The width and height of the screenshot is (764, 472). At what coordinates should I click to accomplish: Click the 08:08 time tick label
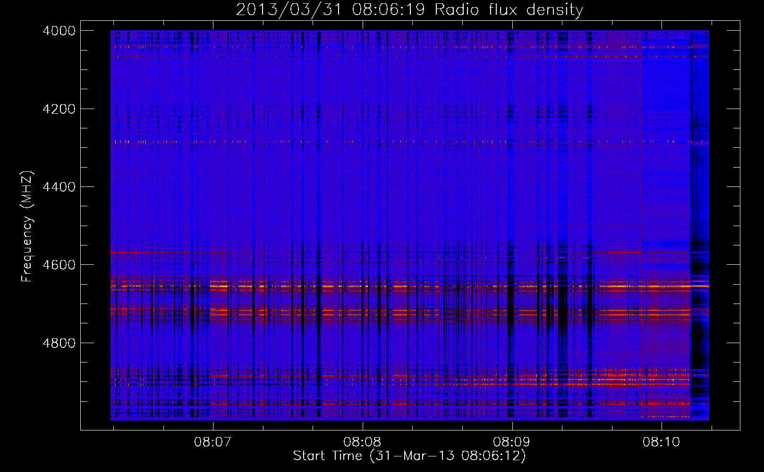tap(362, 442)
